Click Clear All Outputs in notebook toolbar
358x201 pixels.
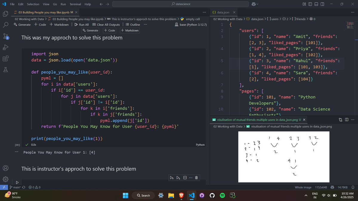[106, 25]
